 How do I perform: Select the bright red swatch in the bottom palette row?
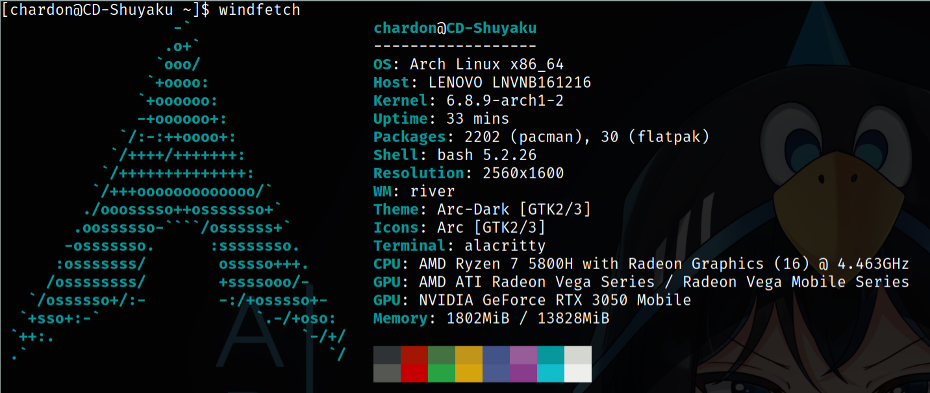tap(414, 373)
